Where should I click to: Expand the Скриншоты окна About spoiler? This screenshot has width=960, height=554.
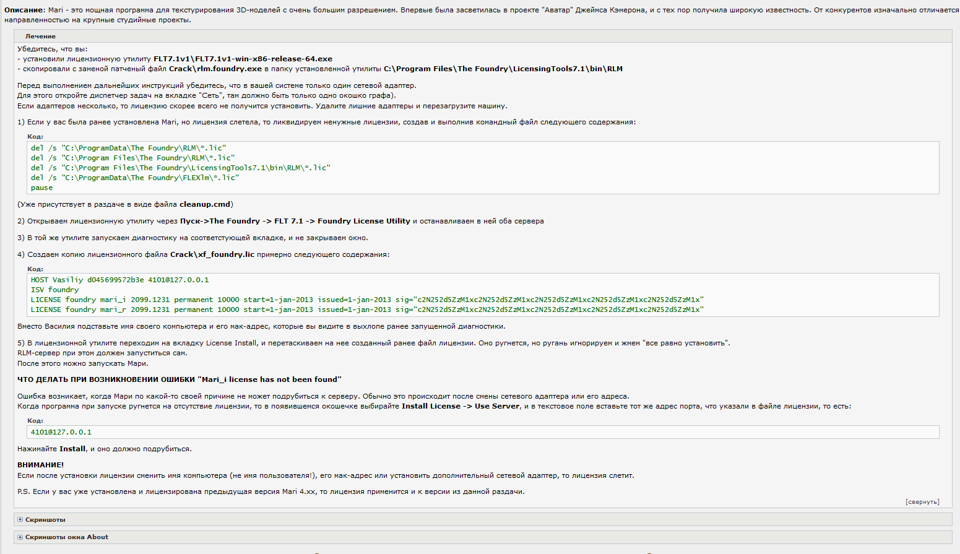click(67, 537)
